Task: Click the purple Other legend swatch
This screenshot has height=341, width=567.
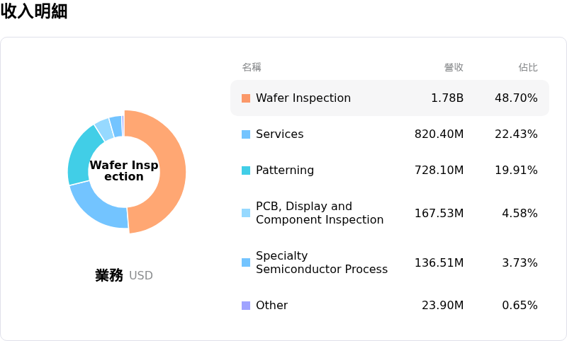Action: (x=246, y=306)
